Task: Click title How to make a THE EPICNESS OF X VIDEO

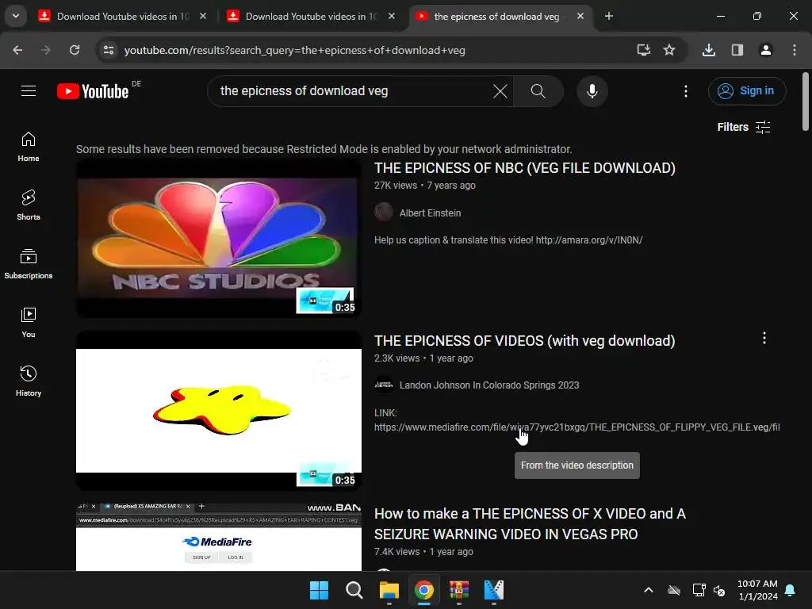Action: point(530,523)
